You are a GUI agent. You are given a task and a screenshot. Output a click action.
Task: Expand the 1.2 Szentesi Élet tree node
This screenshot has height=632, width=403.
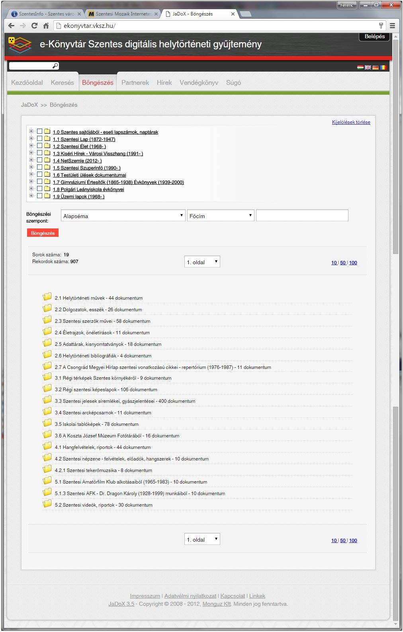pyautogui.click(x=31, y=146)
